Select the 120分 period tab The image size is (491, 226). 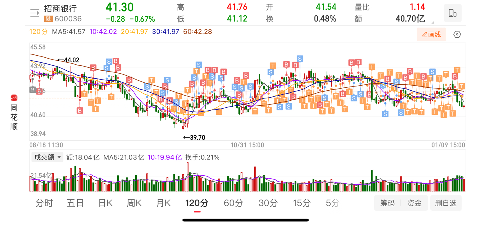click(x=197, y=203)
